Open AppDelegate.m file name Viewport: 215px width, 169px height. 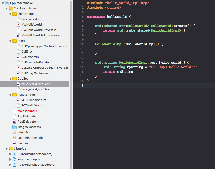(x=28, y=122)
